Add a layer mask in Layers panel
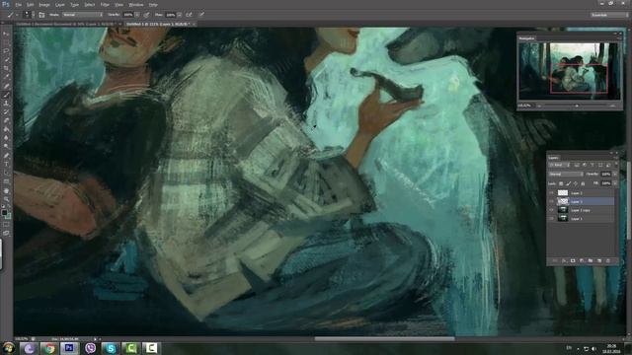 tap(573, 260)
